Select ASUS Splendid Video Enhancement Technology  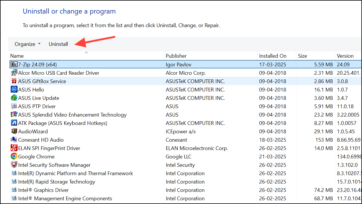tap(185, 115)
